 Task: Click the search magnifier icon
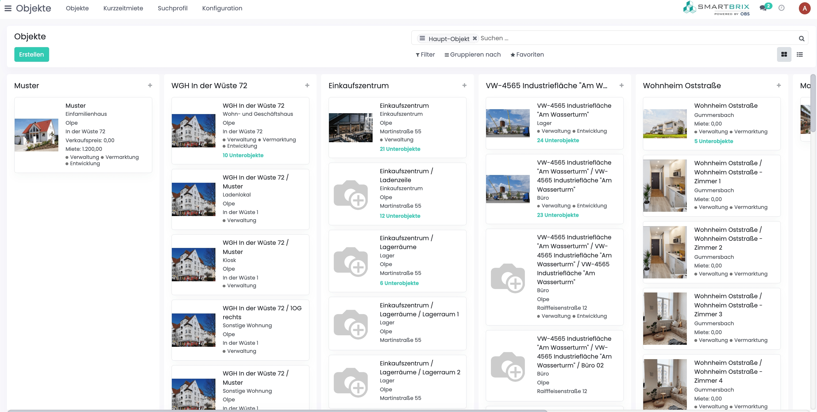pos(801,39)
